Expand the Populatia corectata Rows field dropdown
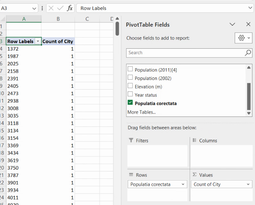The height and width of the screenshot is (205, 255). (x=183, y=184)
